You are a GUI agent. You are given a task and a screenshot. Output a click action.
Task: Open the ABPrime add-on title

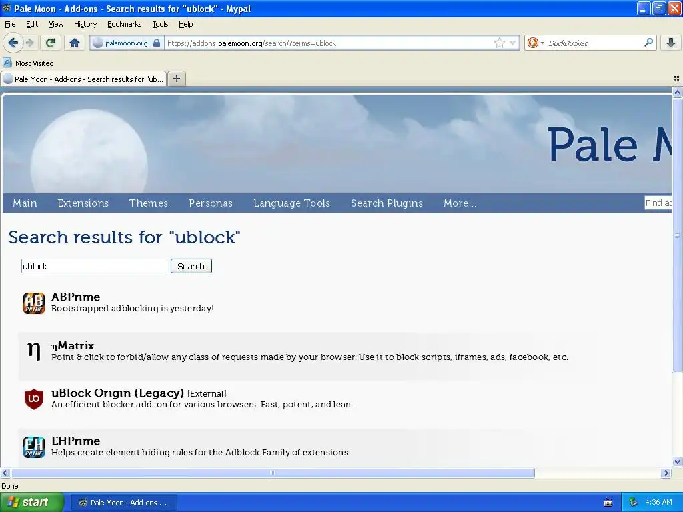(x=76, y=297)
